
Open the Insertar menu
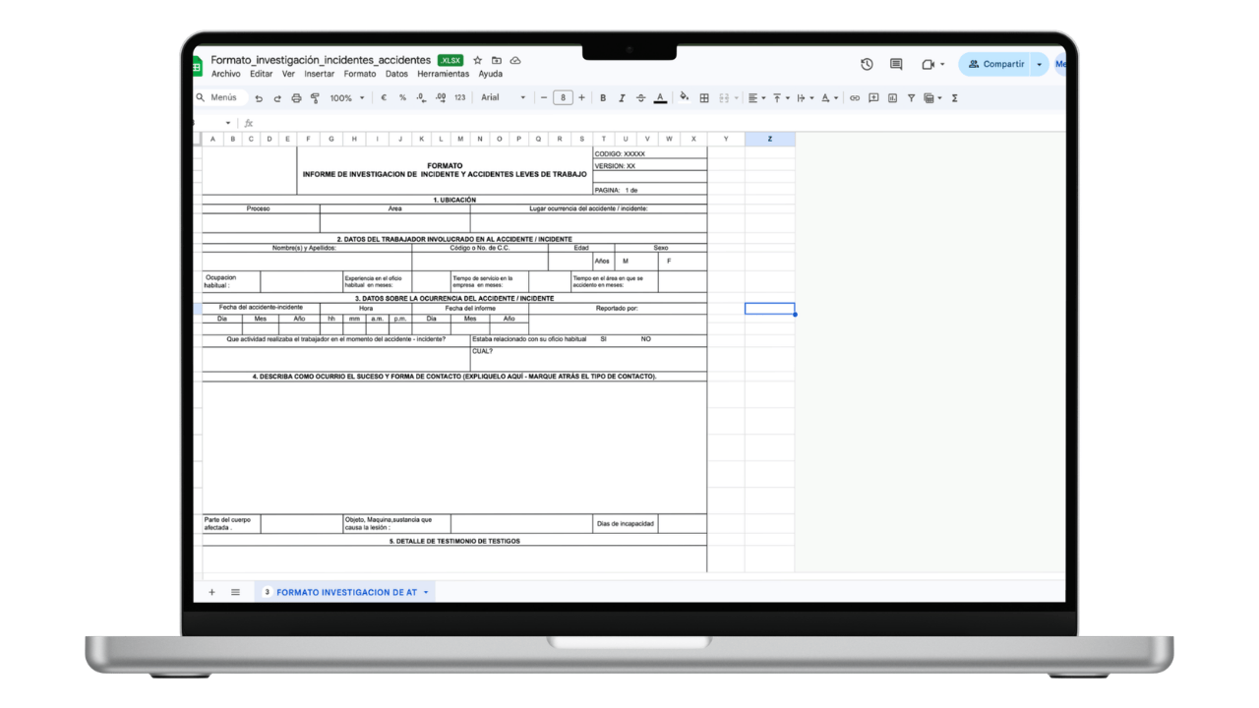[x=319, y=73]
